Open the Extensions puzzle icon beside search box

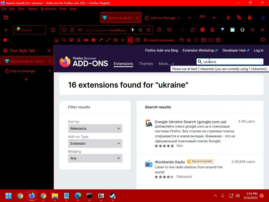tap(53, 30)
